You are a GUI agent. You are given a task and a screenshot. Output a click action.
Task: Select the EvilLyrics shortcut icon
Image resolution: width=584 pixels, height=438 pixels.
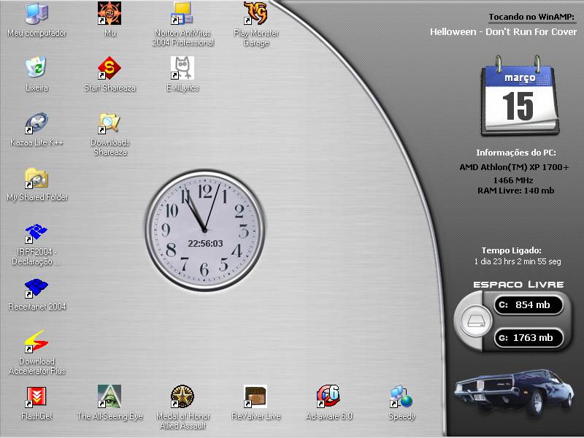point(182,68)
